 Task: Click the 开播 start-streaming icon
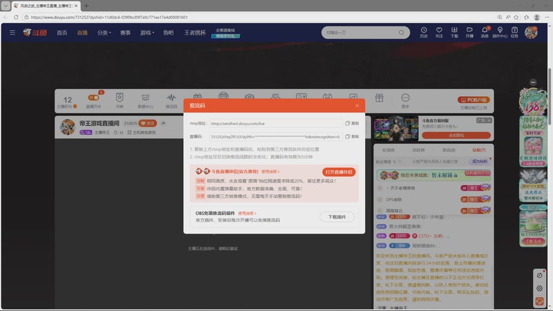tap(469, 32)
